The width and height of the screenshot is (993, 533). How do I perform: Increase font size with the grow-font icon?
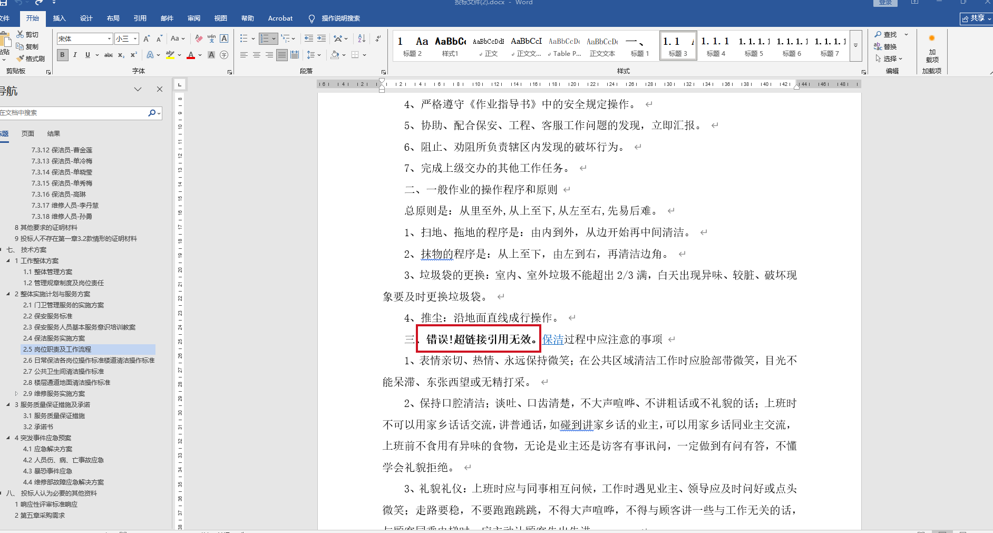point(147,38)
